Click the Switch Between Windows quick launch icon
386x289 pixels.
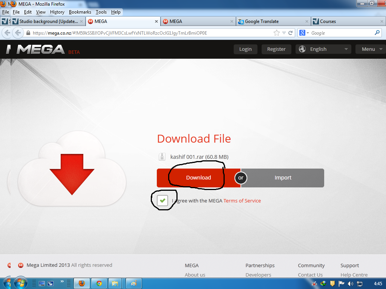click(51, 284)
